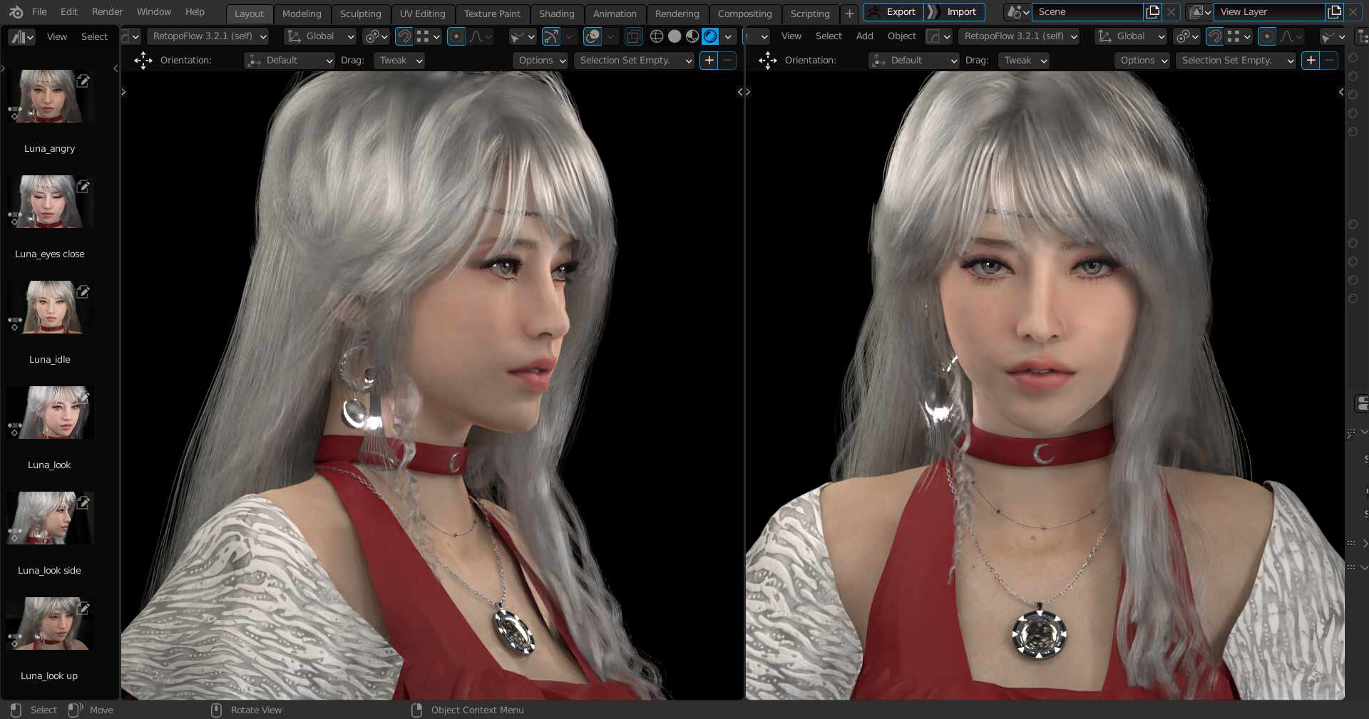
Task: Open the Orientation Default dropdown
Action: pyautogui.click(x=289, y=61)
